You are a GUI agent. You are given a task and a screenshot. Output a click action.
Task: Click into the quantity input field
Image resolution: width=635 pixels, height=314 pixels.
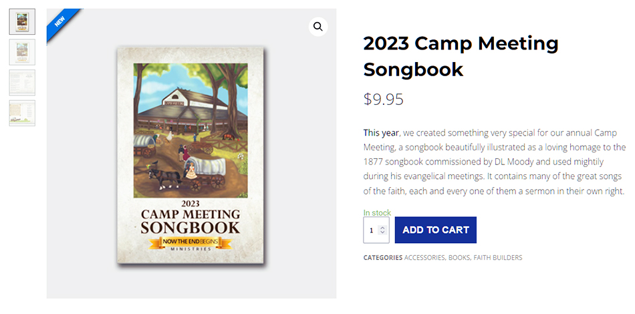pos(371,230)
